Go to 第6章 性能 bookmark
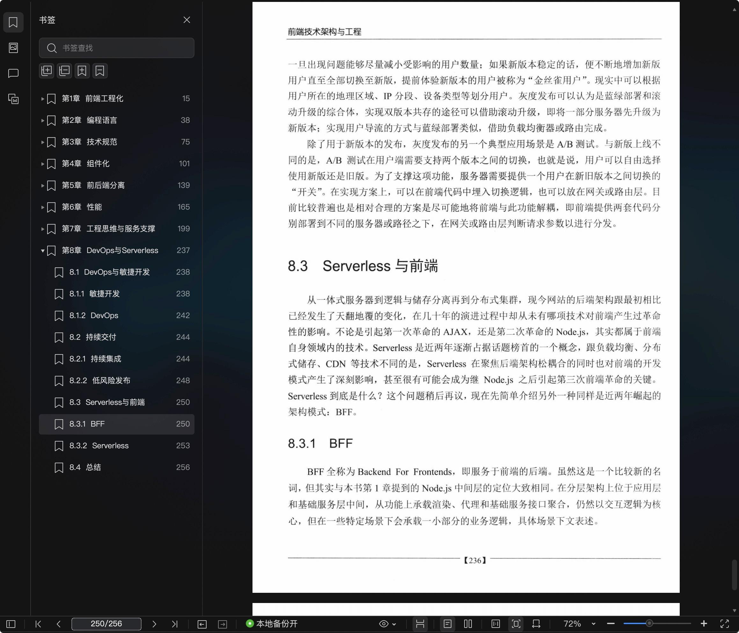 (117, 207)
